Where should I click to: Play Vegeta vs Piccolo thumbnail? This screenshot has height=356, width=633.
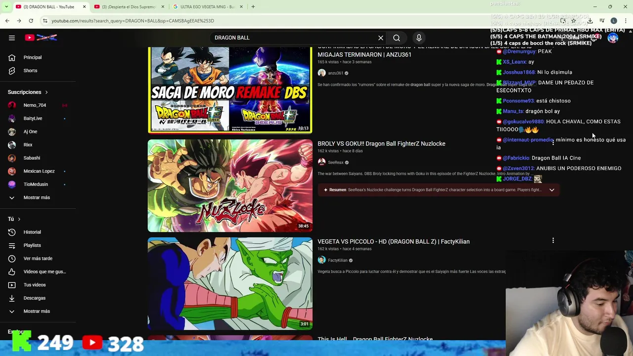(x=230, y=283)
